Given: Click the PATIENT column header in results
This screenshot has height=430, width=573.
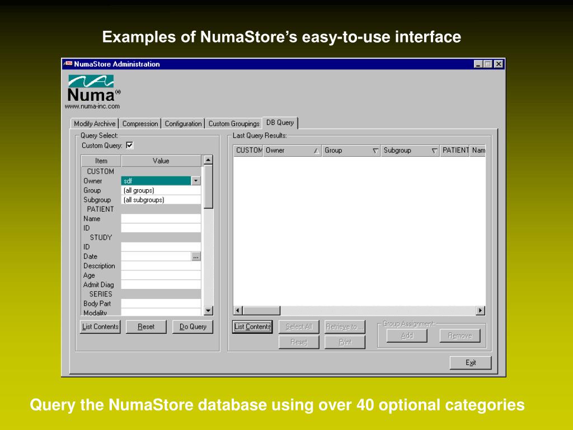Looking at the screenshot, I should 454,150.
